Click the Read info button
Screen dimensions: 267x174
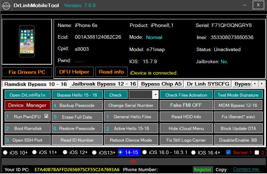(x=111, y=72)
